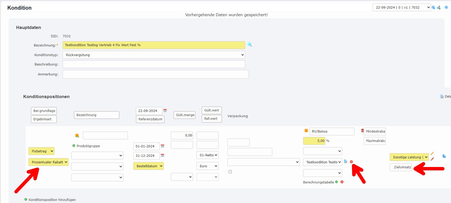Open the Sonstige Leistung dropdown
This screenshot has height=203, width=451.
[x=409, y=157]
